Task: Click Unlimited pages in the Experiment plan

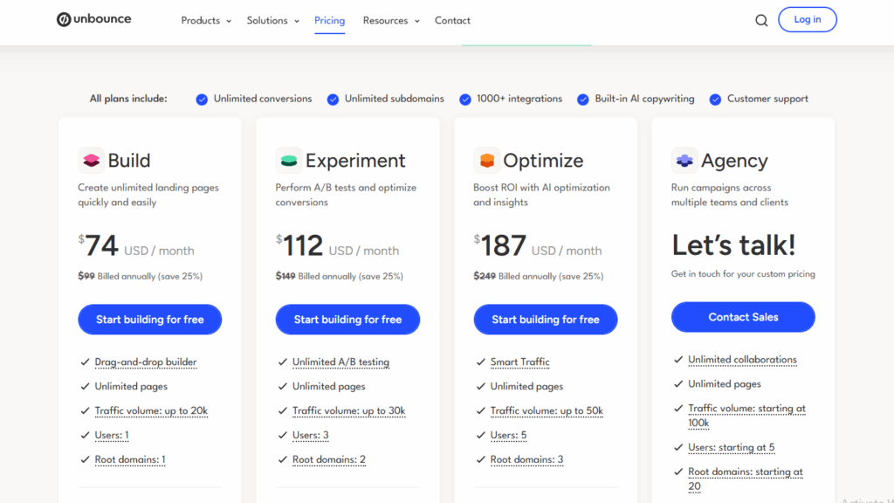Action: (x=329, y=386)
